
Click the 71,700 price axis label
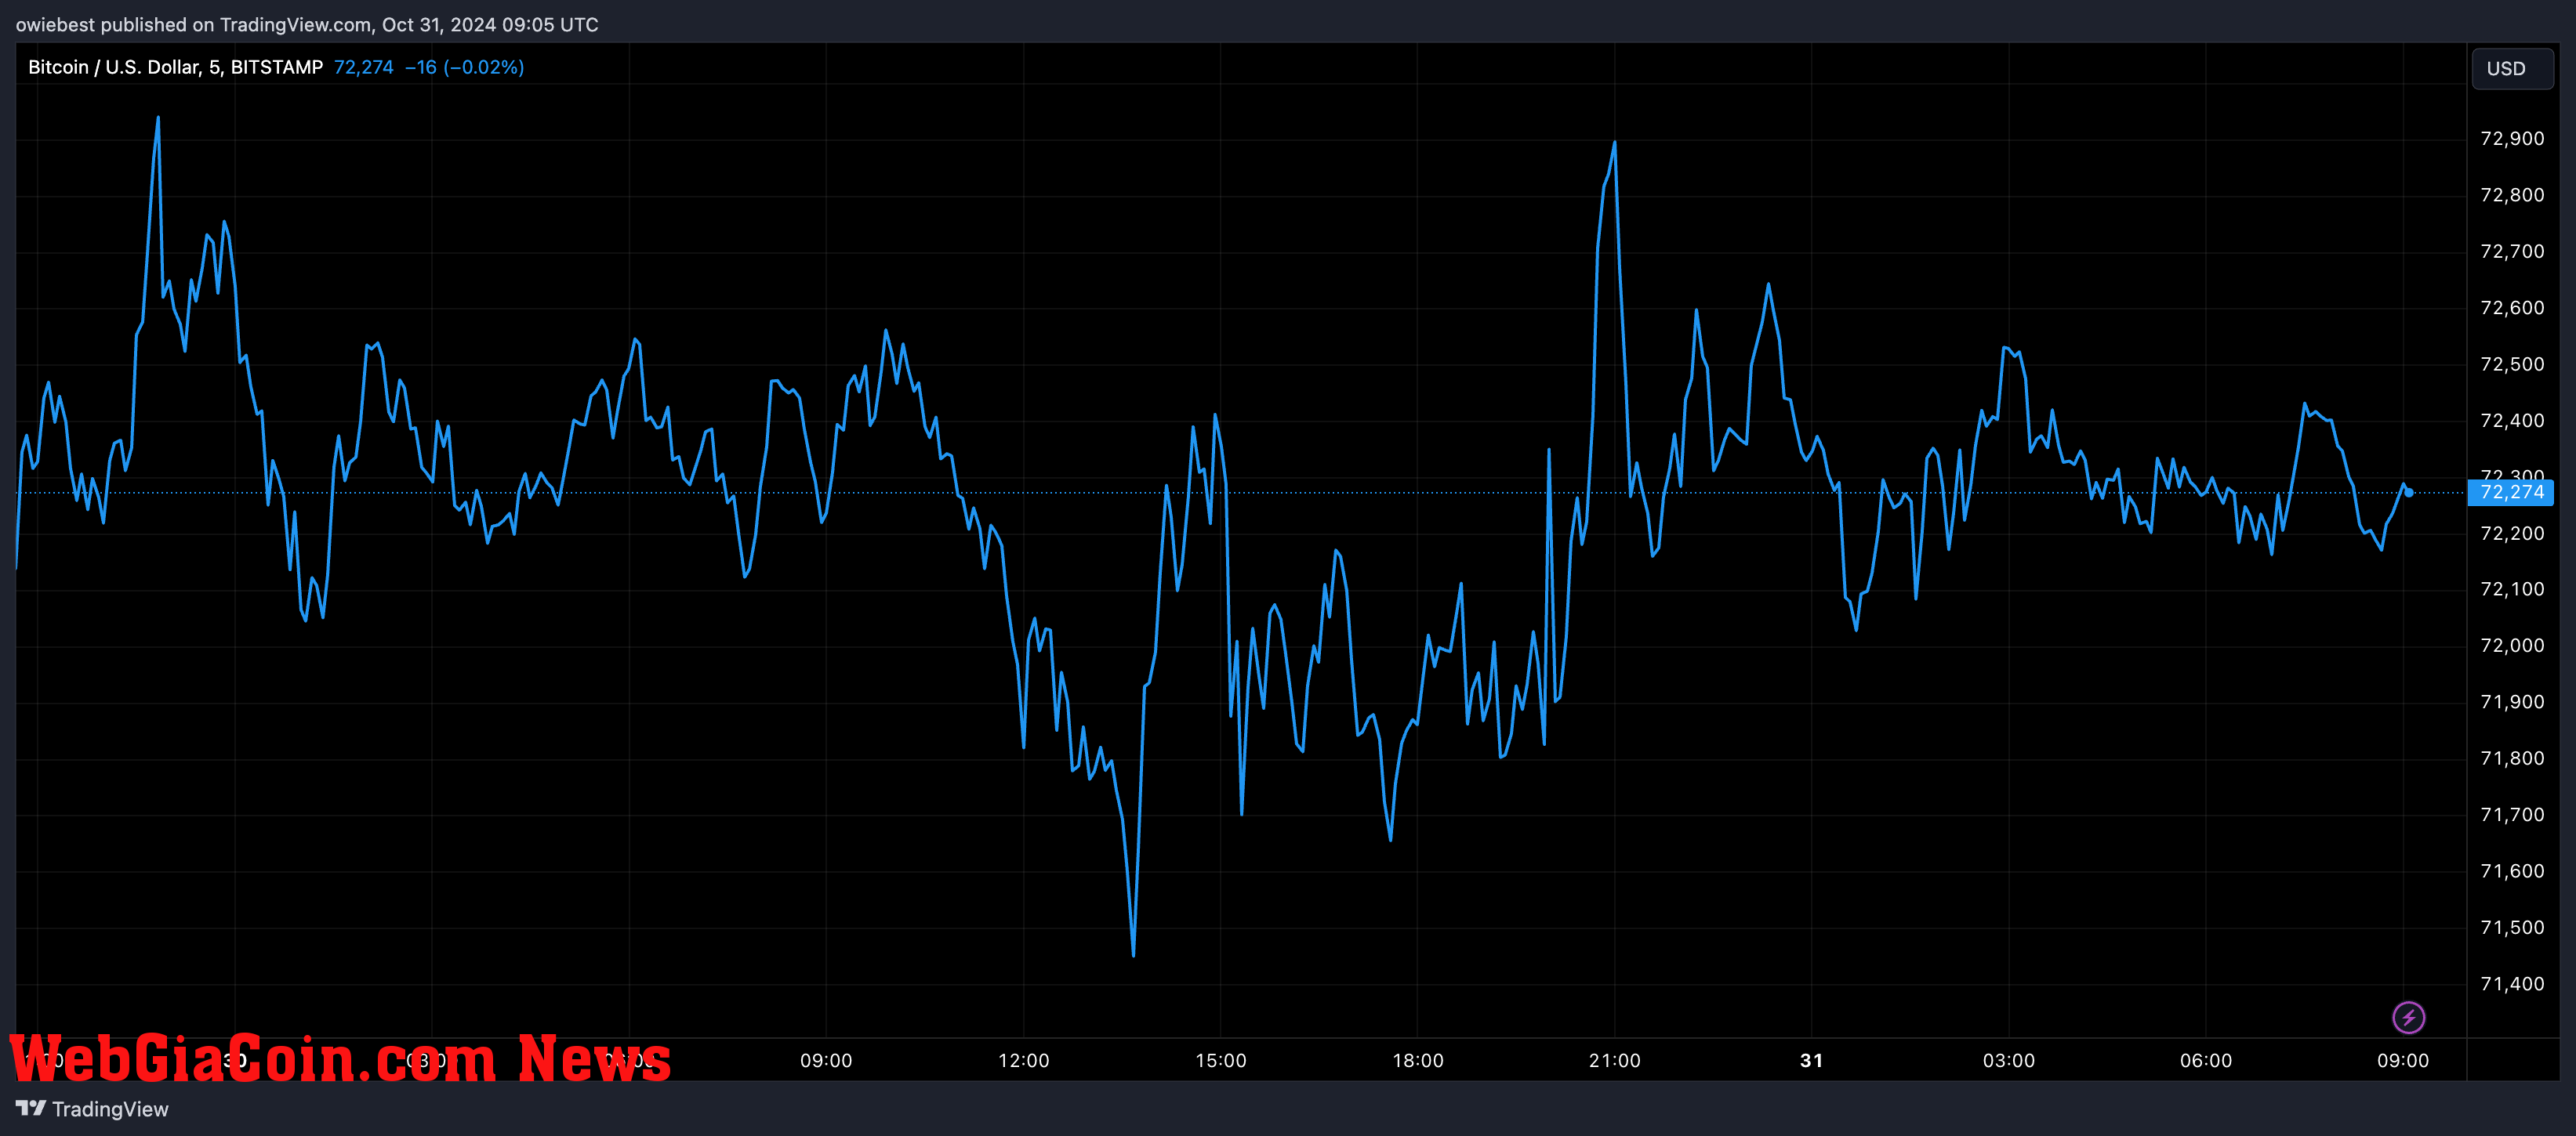coord(2512,816)
